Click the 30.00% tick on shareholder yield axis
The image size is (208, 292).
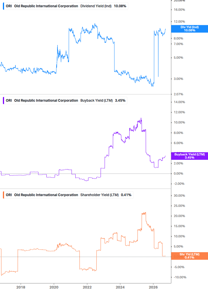(x=179, y=196)
